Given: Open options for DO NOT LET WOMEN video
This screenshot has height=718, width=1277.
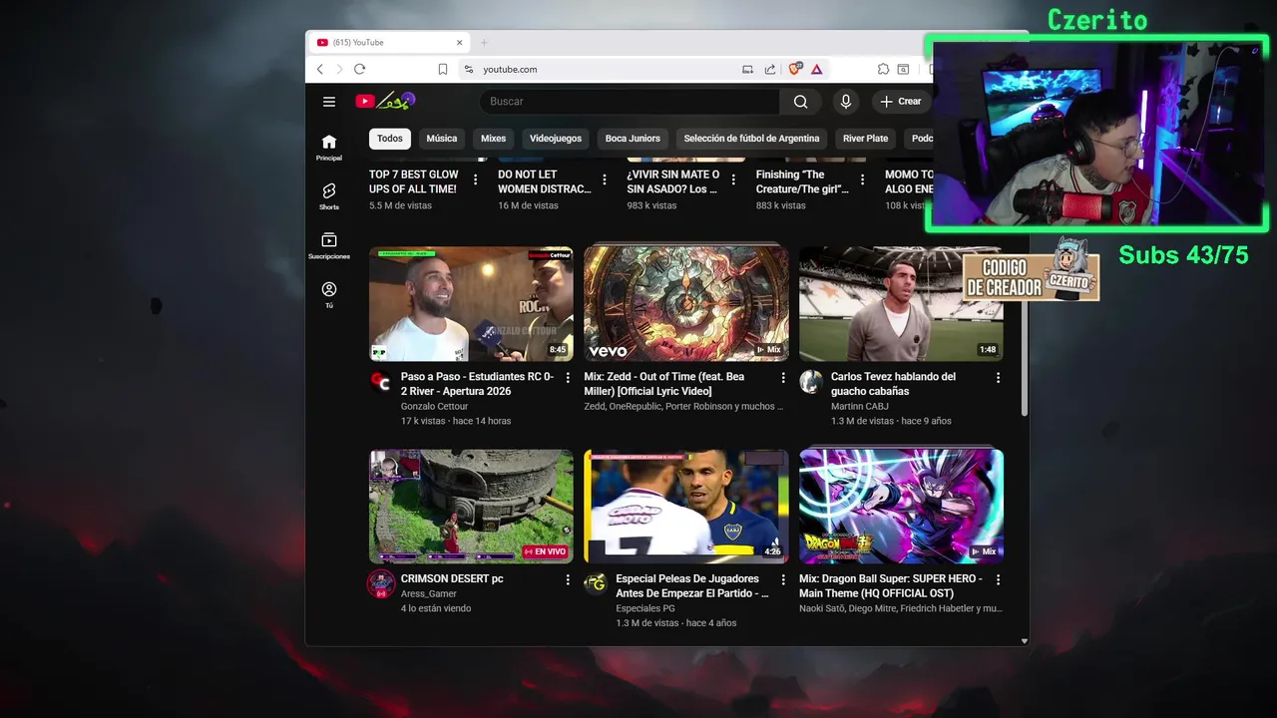Looking at the screenshot, I should click(x=604, y=180).
